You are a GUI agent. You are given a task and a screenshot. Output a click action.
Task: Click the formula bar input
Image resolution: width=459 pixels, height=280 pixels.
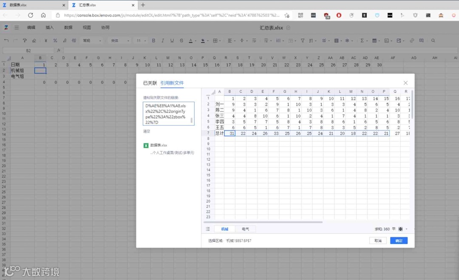coord(259,51)
